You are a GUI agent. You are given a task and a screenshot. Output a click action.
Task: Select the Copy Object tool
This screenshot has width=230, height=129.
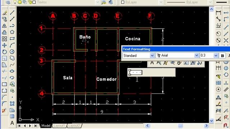(4, 19)
